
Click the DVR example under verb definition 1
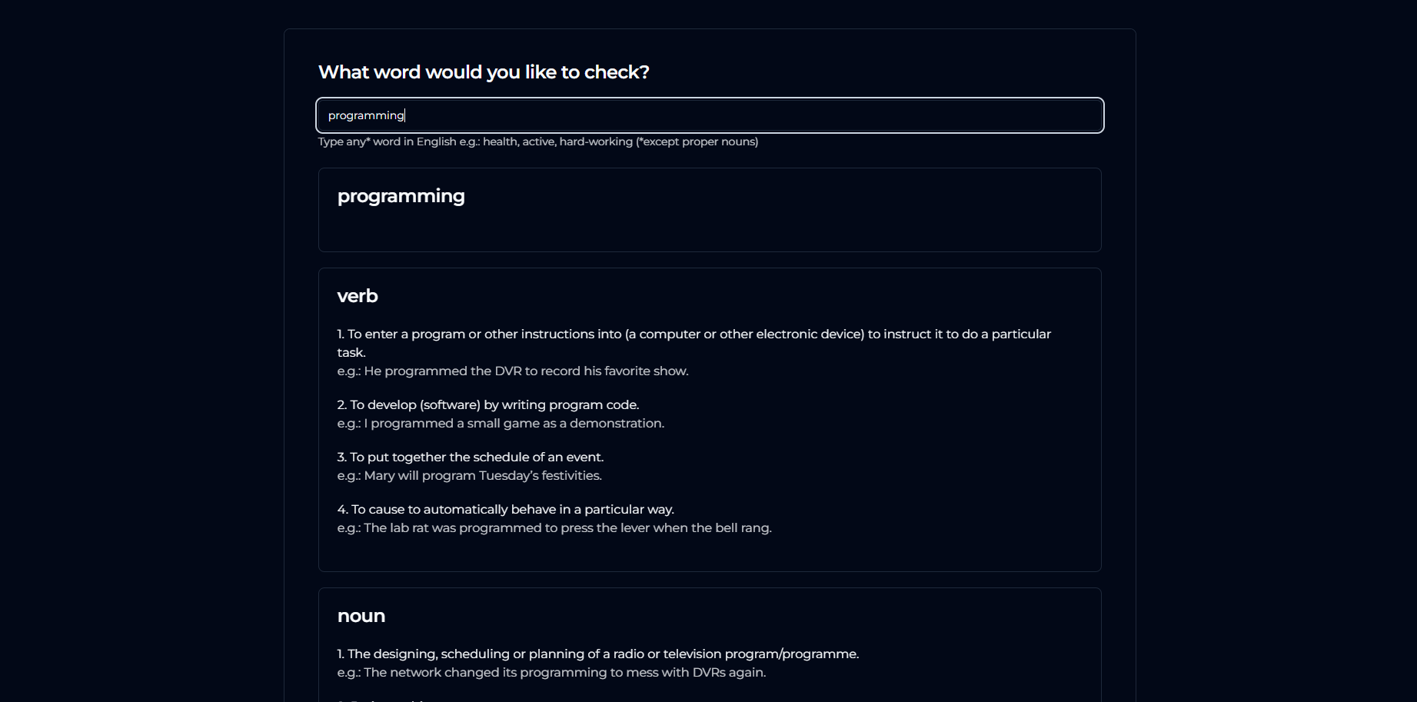click(512, 371)
